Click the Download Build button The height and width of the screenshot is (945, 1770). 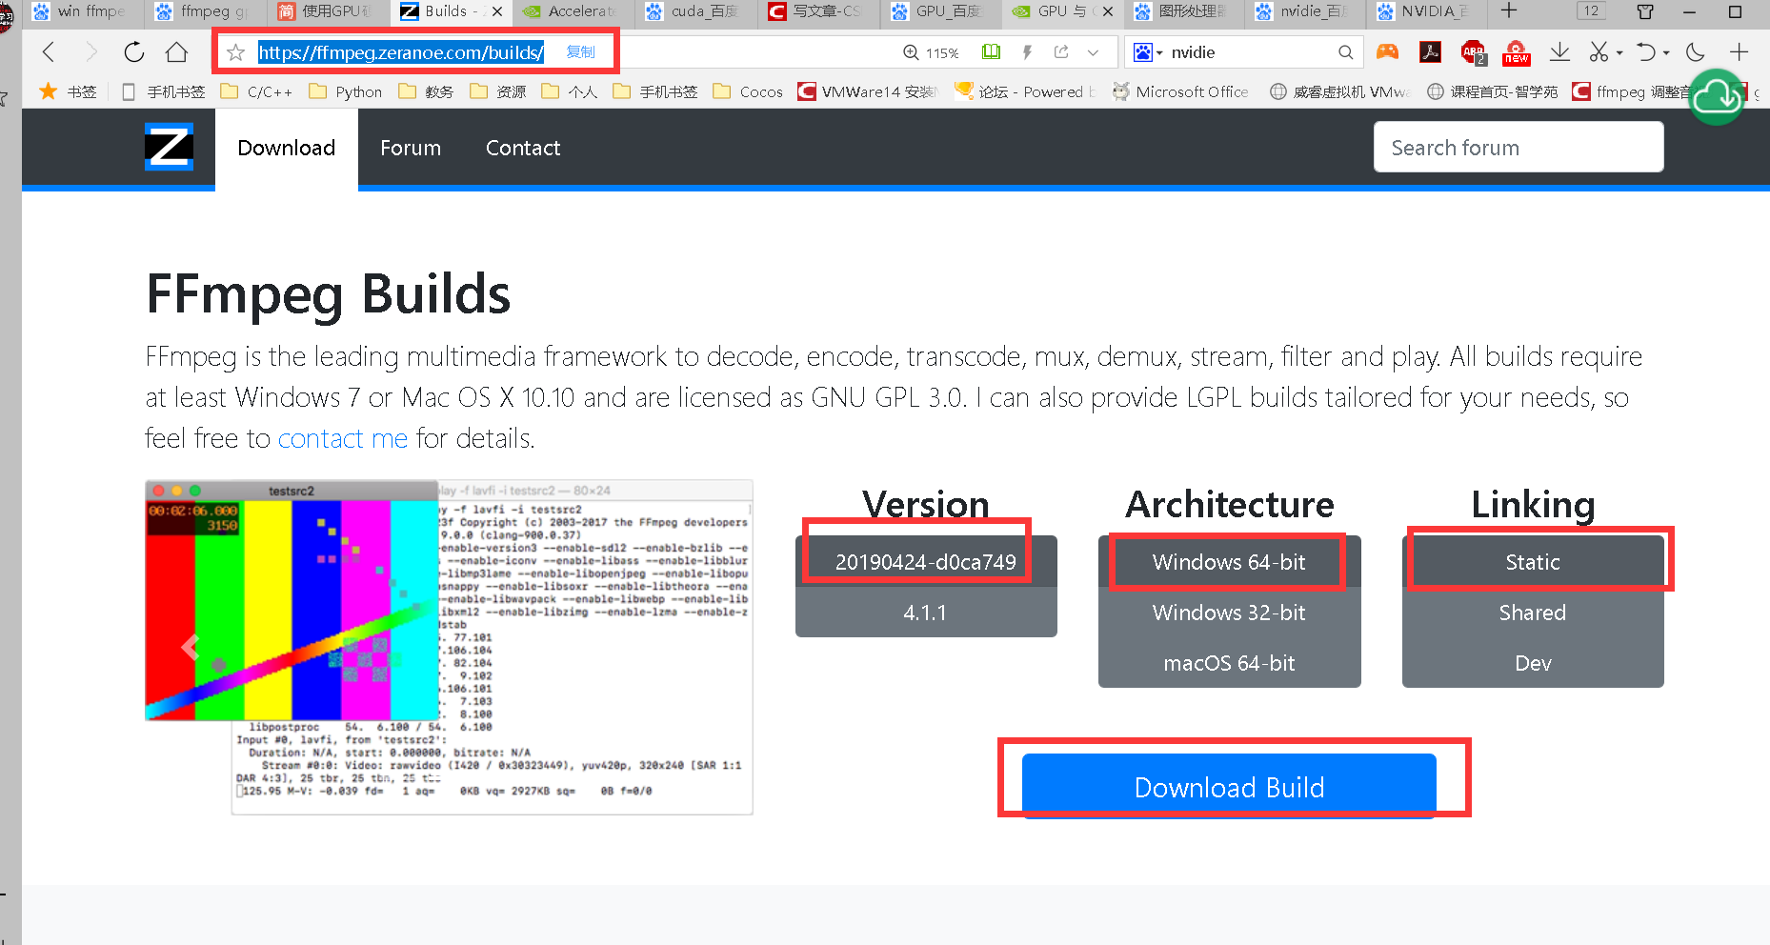(1229, 787)
